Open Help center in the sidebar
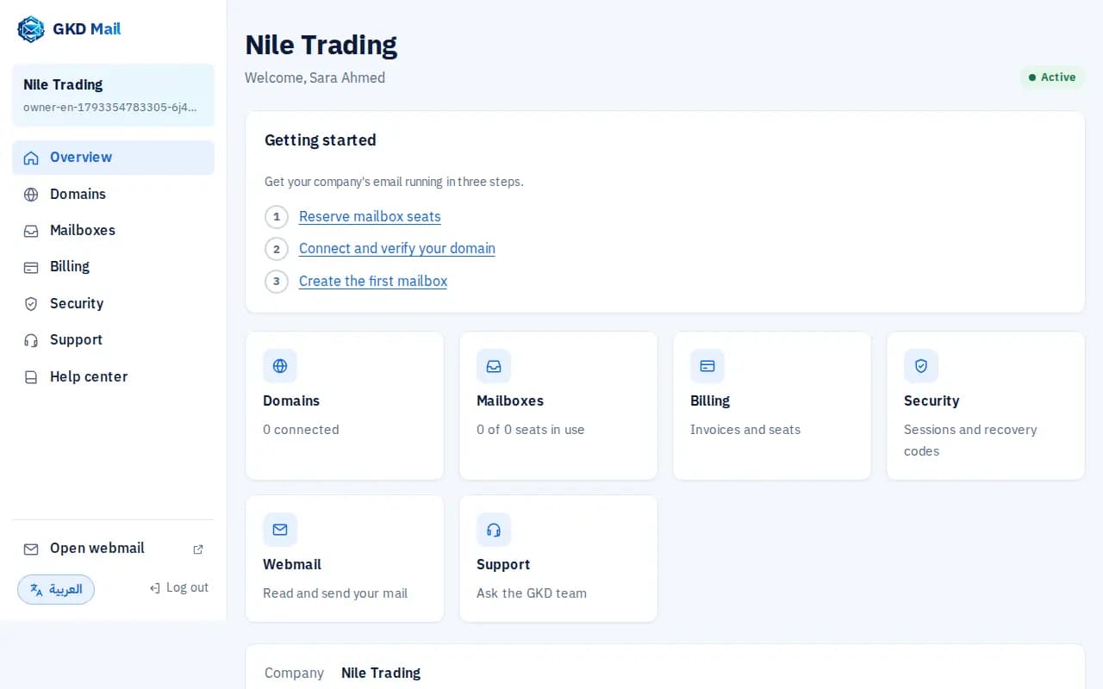Viewport: 1103px width, 689px height. pos(113,377)
